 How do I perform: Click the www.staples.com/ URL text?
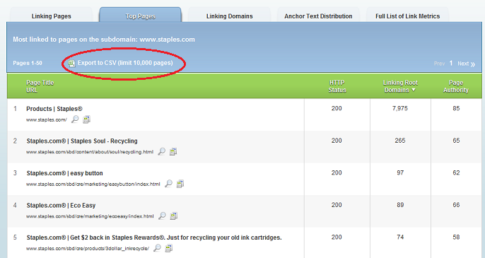tap(47, 120)
